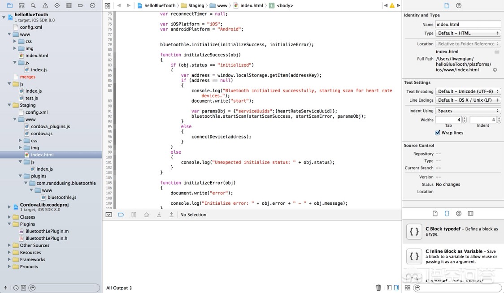This screenshot has width=504, height=293.
Task: Show the Media library
Action: 470,213
